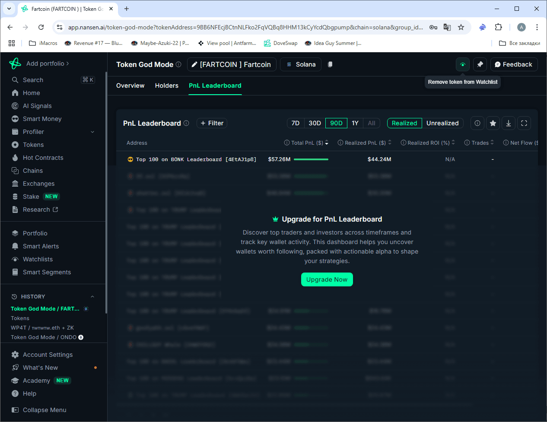This screenshot has width=547, height=422.
Task: Select the 7D timeframe
Action: point(296,123)
